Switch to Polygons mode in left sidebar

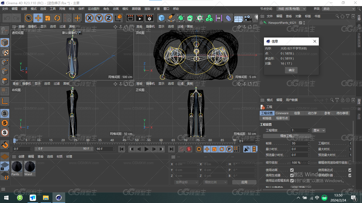[5, 81]
